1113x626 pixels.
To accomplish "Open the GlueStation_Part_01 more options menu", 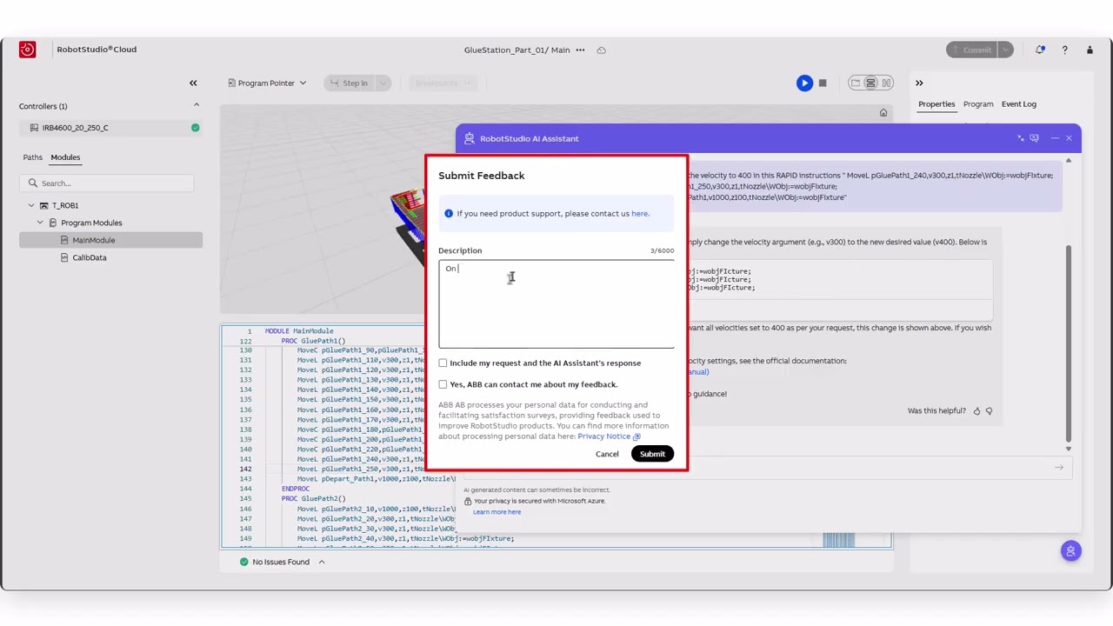I will 580,50.
